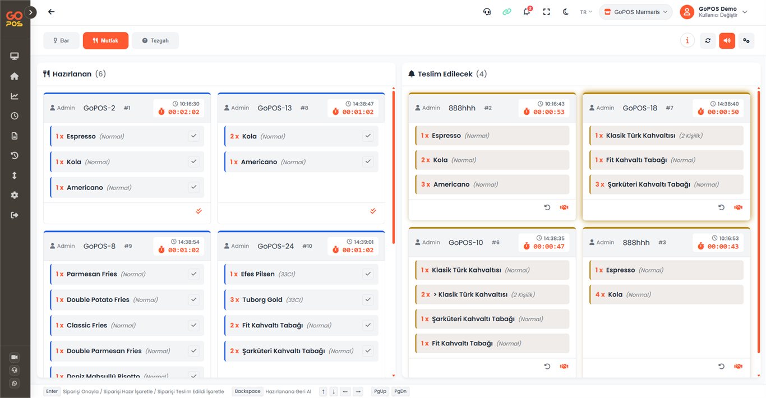The height and width of the screenshot is (398, 766).
Task: Mark order GoPOS-10 as delivered
Action: [x=564, y=367]
